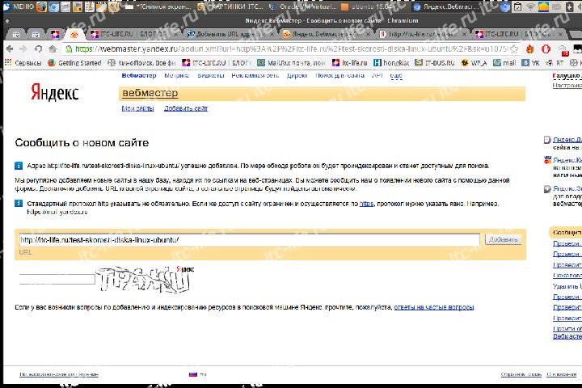Open the Рекламная сеть navigation link

click(255, 75)
